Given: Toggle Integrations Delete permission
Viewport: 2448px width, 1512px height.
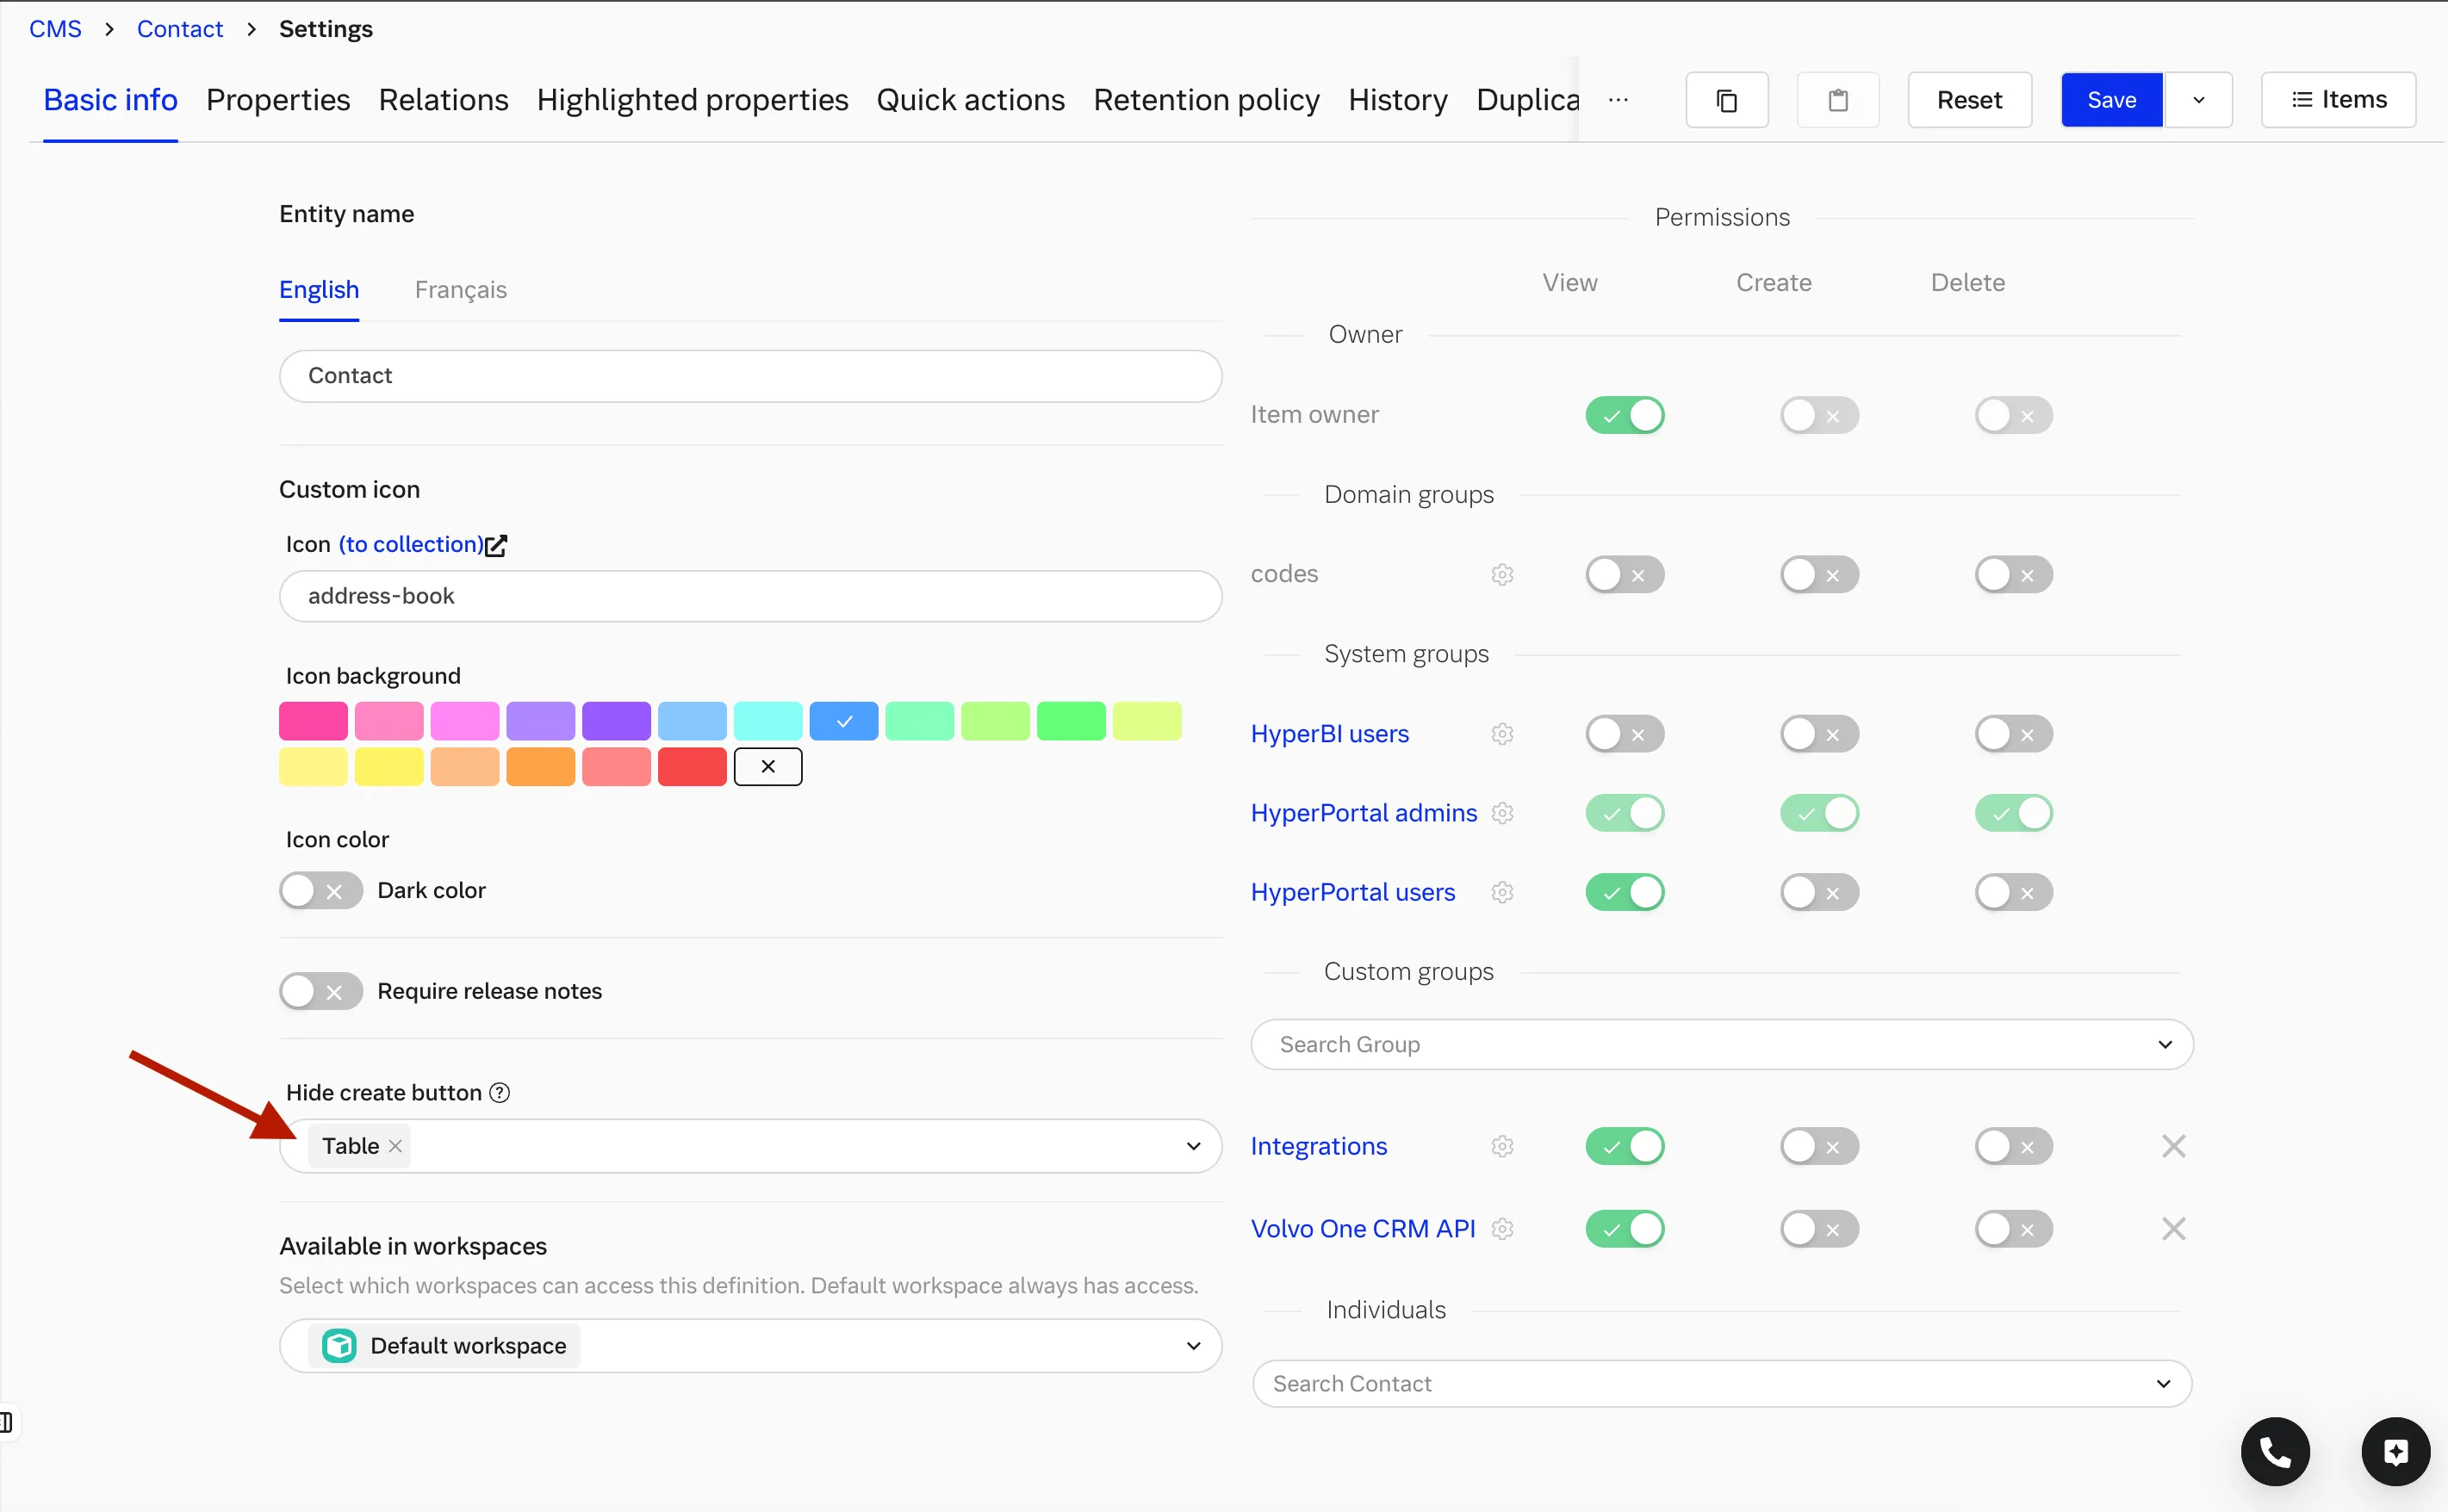Looking at the screenshot, I should pyautogui.click(x=2013, y=1147).
